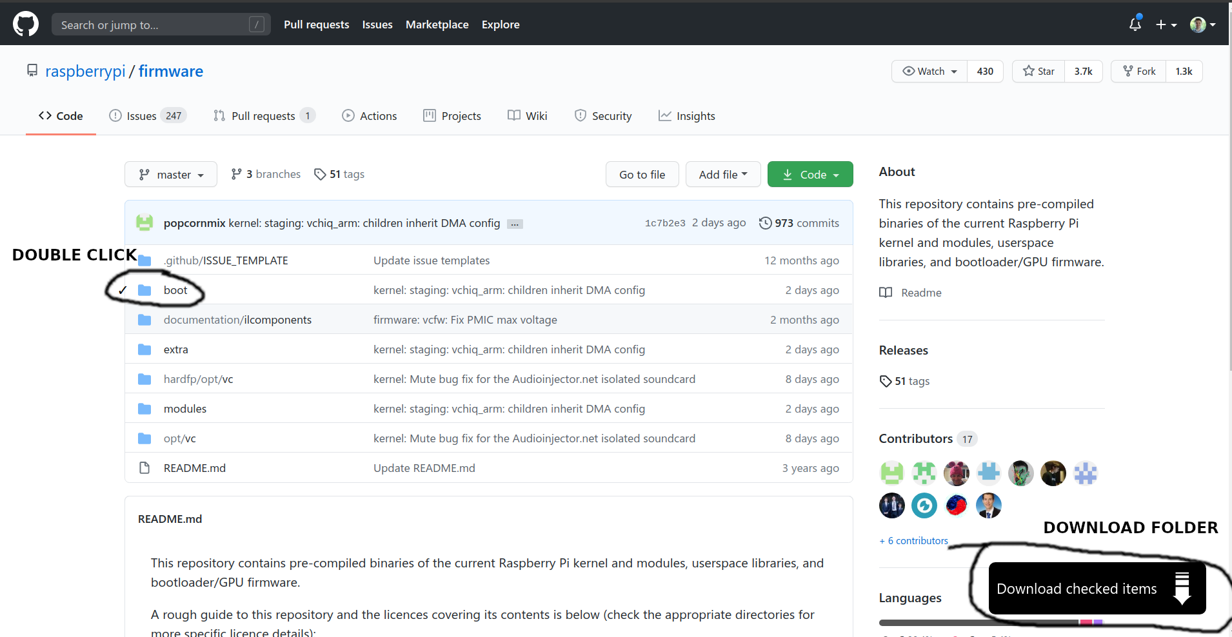1232x637 pixels.
Task: Open the Releases heading link
Action: 904,350
